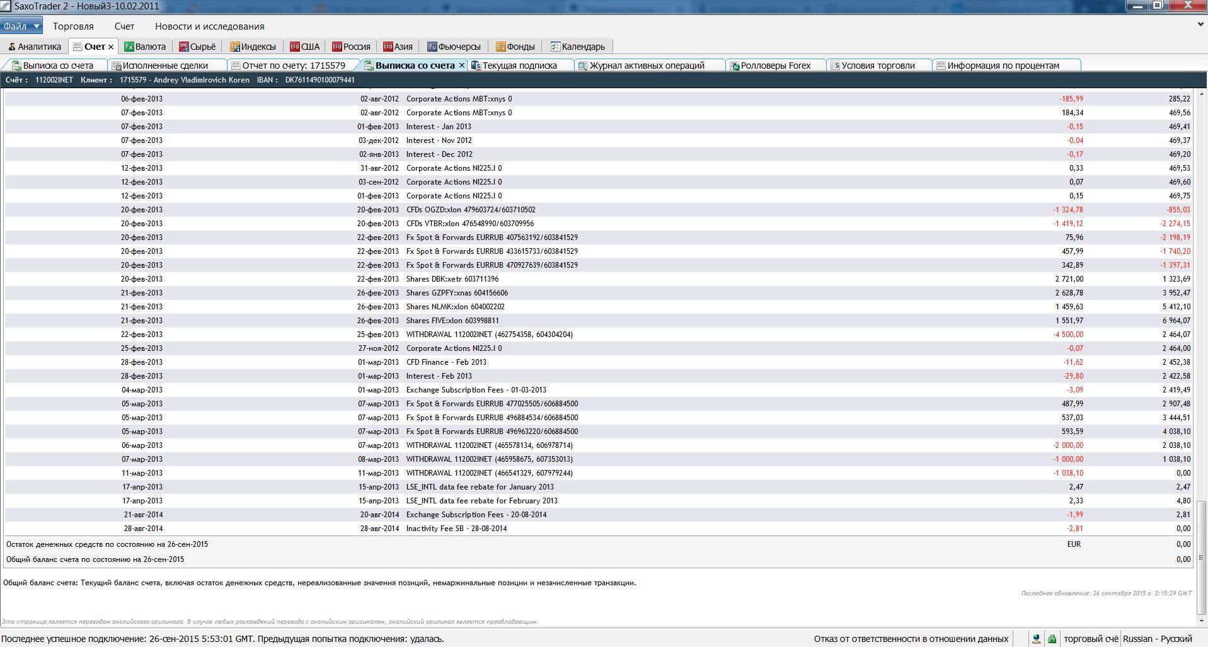1208x647 pixels.
Task: Click the Условия торговли tab icon
Action: pos(835,66)
